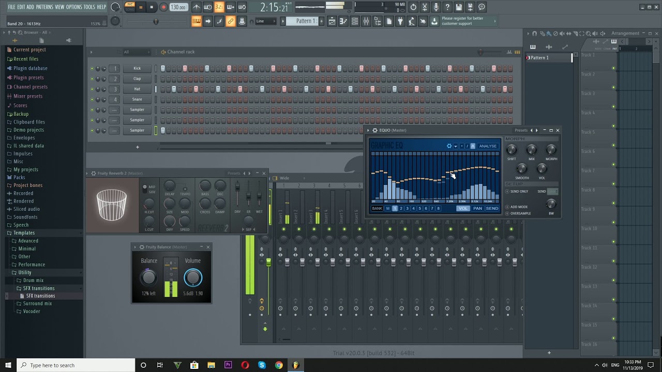Click the Kick channel name button
Screen dimensions: 662x372
coord(137,68)
